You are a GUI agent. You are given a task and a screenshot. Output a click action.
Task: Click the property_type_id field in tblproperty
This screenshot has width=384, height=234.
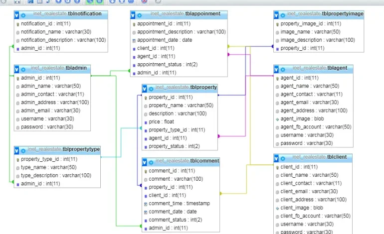(x=177, y=130)
